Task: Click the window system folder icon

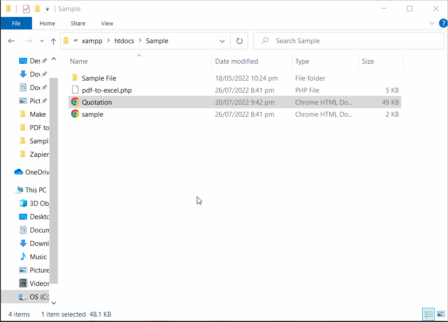Action: pos(8,9)
